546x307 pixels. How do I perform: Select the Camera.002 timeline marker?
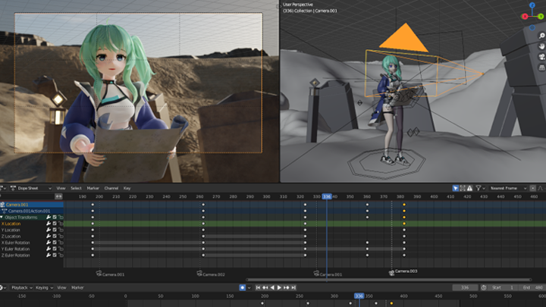pyautogui.click(x=211, y=274)
